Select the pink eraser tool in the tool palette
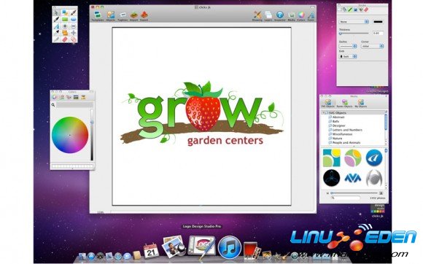This screenshot has height=264, width=423. 65,39
